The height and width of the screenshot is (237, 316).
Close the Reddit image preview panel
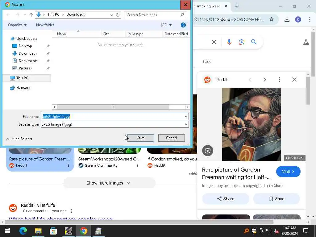tap(294, 80)
